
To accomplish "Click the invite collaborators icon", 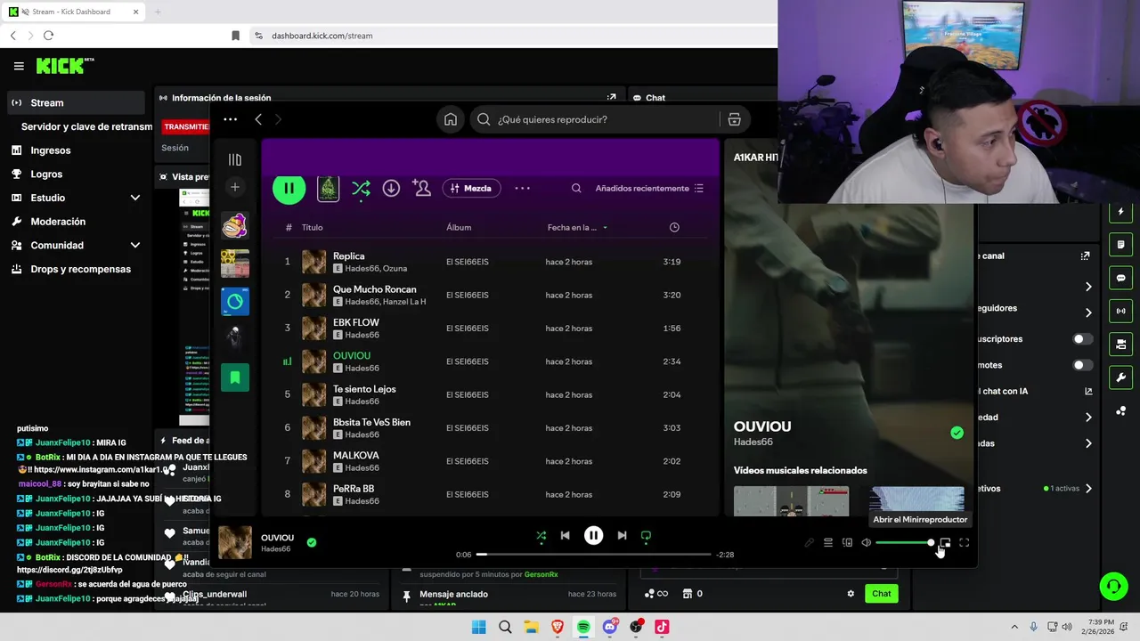I will click(x=422, y=188).
